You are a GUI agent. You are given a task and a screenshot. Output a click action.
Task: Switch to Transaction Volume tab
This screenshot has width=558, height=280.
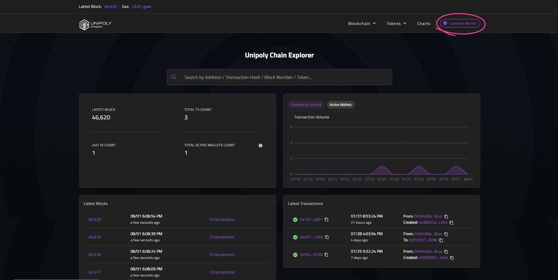pyautogui.click(x=306, y=105)
